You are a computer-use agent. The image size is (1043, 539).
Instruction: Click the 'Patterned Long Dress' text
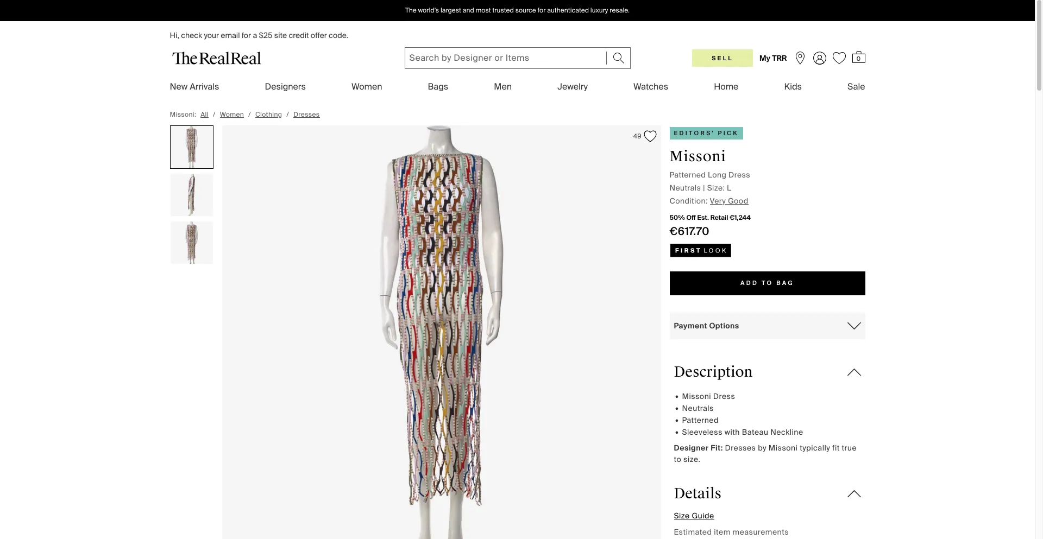(709, 175)
